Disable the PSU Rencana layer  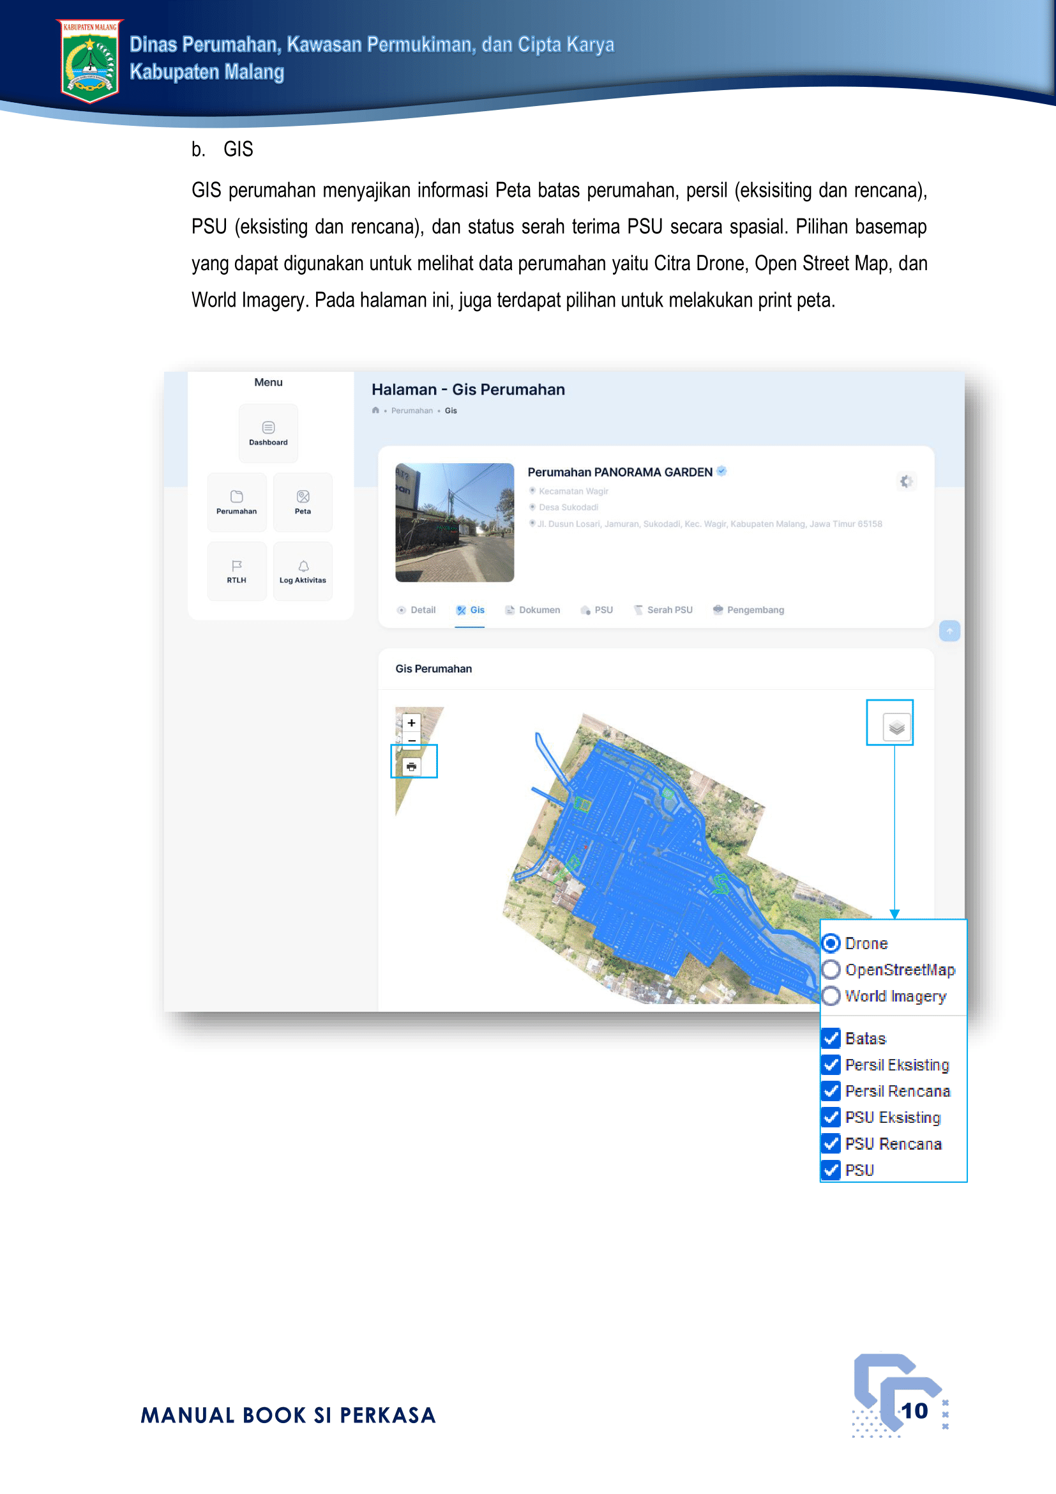[x=831, y=1143]
